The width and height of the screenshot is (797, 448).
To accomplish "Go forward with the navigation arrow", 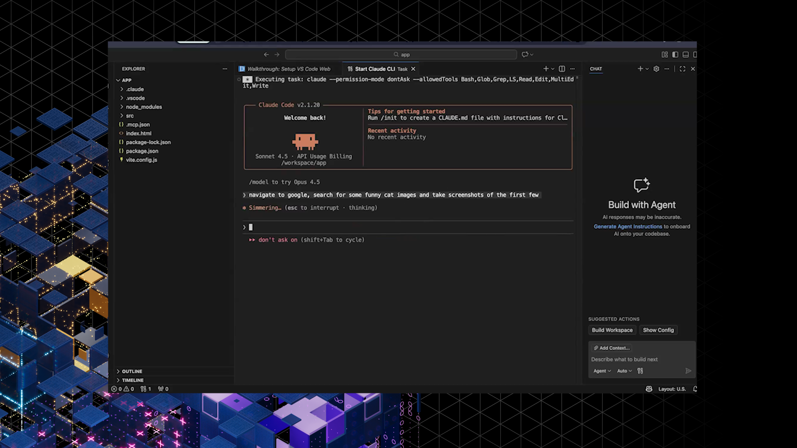I will pos(277,54).
